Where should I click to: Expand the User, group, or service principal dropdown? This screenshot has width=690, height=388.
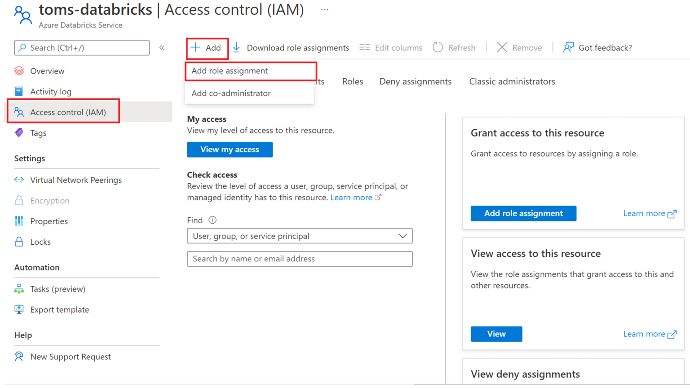click(x=401, y=236)
